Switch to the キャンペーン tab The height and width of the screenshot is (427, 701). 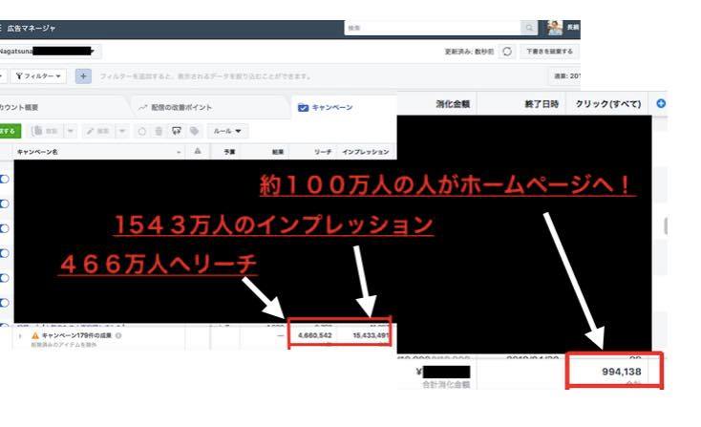coord(329,108)
